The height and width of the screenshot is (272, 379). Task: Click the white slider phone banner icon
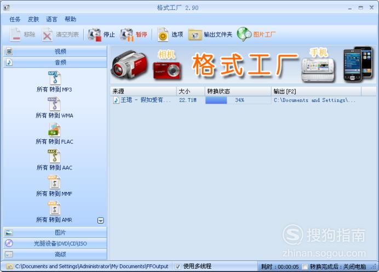point(319,70)
